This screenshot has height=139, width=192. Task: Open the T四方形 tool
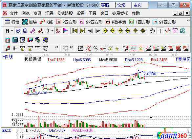pyautogui.click(x=139, y=22)
